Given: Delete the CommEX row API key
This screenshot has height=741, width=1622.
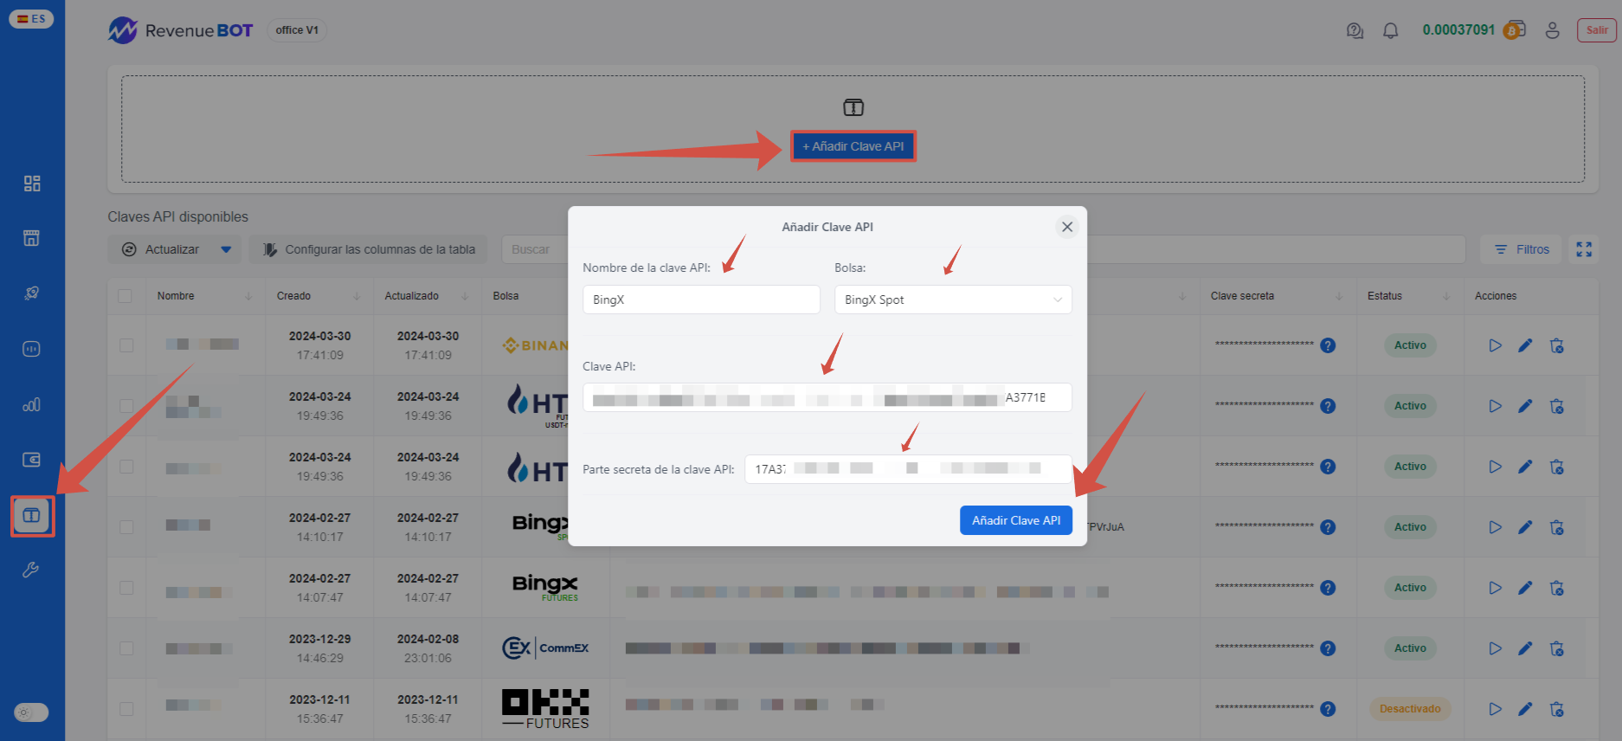Looking at the screenshot, I should (1556, 648).
